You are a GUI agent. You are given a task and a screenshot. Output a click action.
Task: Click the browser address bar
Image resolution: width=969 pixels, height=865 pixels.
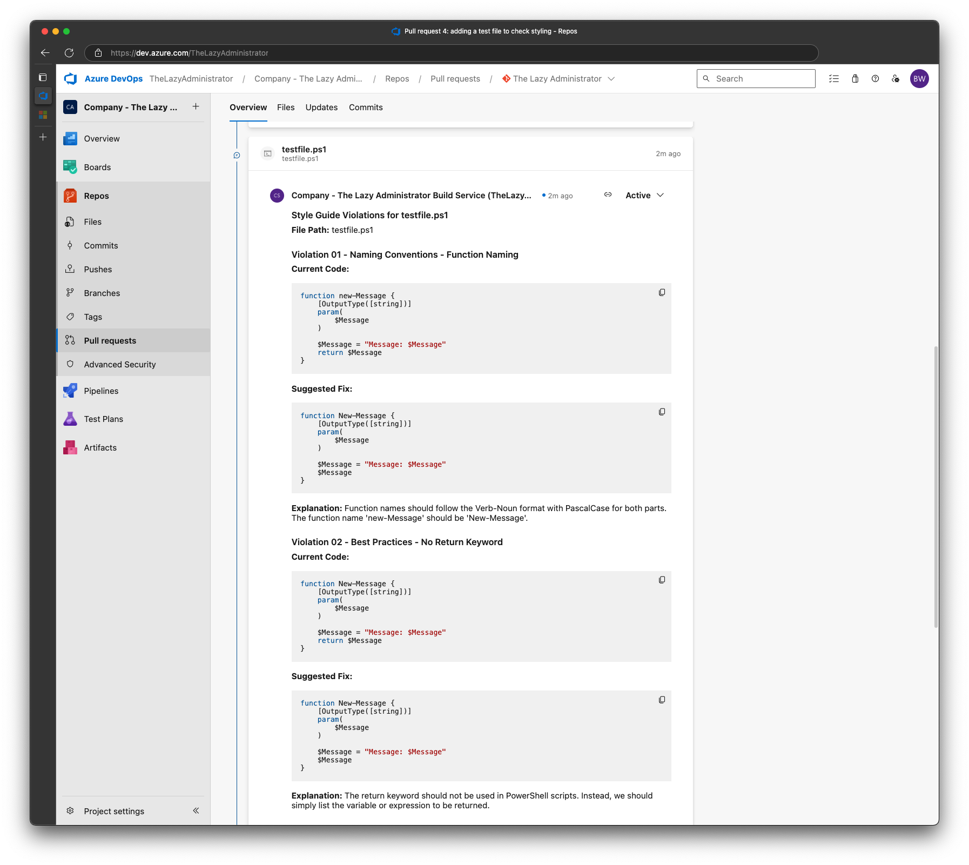click(x=451, y=53)
